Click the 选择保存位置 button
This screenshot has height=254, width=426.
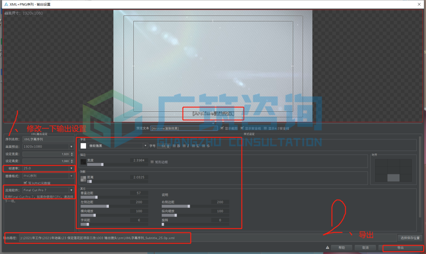coord(410,238)
